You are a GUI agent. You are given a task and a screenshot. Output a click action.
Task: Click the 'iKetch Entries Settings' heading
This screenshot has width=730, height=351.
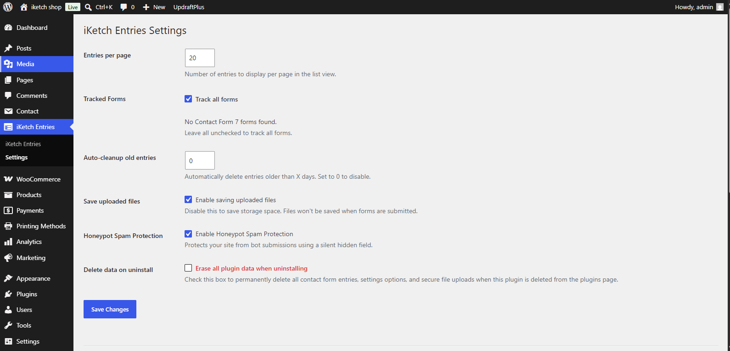point(135,30)
